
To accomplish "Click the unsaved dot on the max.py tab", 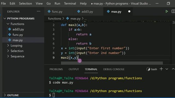I will [x=129, y=11].
